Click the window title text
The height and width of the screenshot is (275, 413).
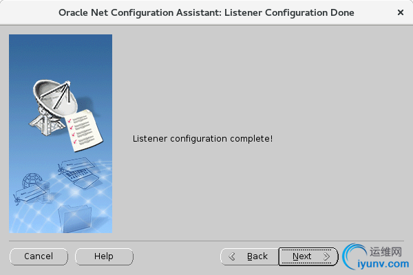coord(206,12)
